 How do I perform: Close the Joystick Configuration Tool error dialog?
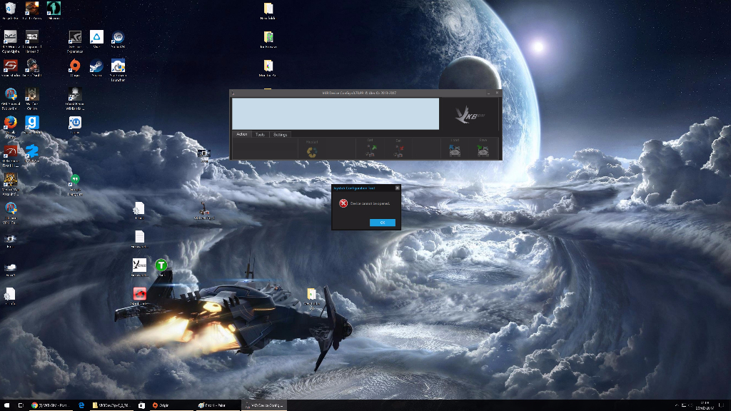coord(397,188)
